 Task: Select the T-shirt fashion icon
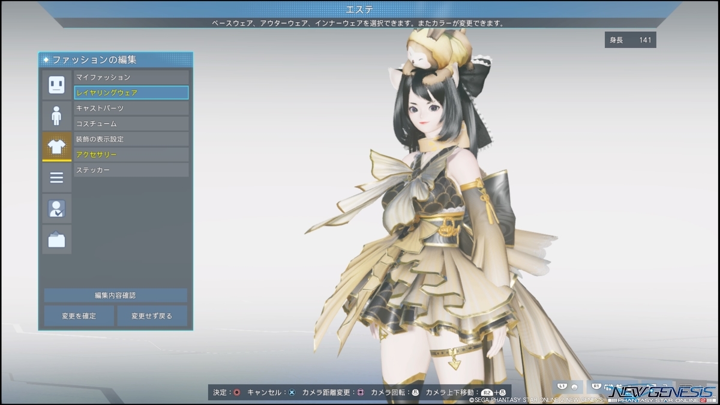point(56,147)
